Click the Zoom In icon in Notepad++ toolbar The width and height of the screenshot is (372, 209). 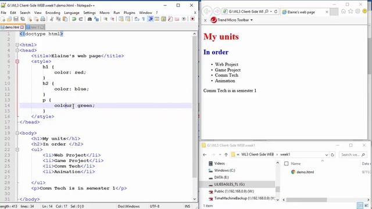click(x=105, y=19)
